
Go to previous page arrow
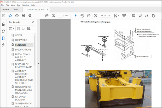(x=47, y=16)
